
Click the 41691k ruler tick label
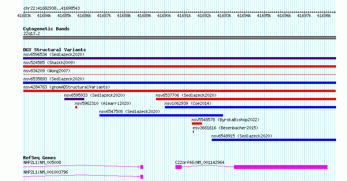pyautogui.click(x=184, y=16)
